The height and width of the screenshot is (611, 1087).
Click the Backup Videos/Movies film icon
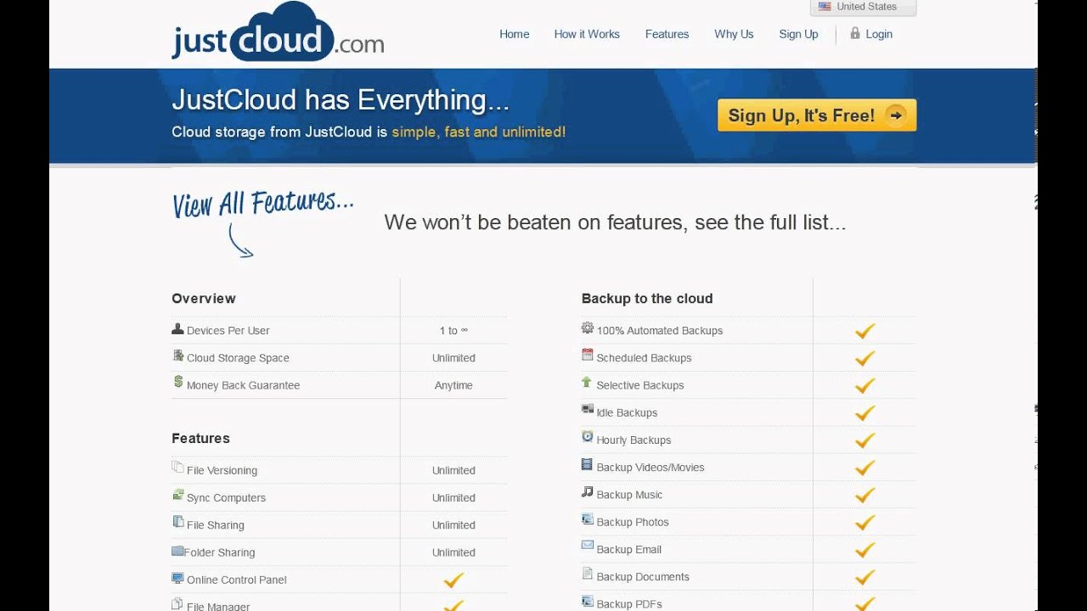587,464
